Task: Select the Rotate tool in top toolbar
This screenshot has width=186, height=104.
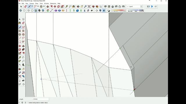Action: (58, 6)
